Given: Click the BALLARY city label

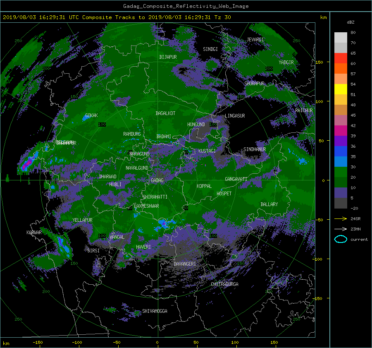Looking at the screenshot, I should (x=269, y=204).
